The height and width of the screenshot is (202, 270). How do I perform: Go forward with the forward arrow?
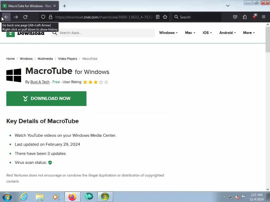tap(16, 17)
